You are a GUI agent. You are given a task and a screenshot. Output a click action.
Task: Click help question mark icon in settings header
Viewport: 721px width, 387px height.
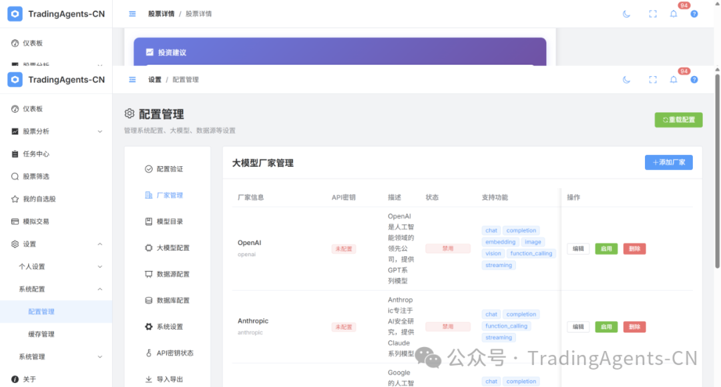(x=694, y=79)
